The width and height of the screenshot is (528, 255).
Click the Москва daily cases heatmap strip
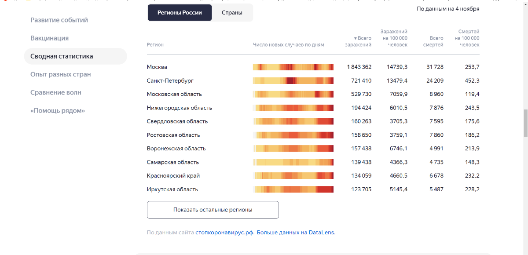pyautogui.click(x=293, y=67)
